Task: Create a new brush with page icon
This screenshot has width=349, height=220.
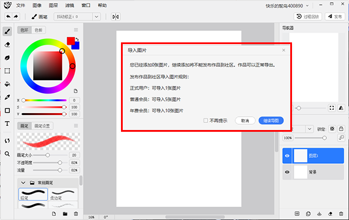Action: pyautogui.click(x=54, y=214)
